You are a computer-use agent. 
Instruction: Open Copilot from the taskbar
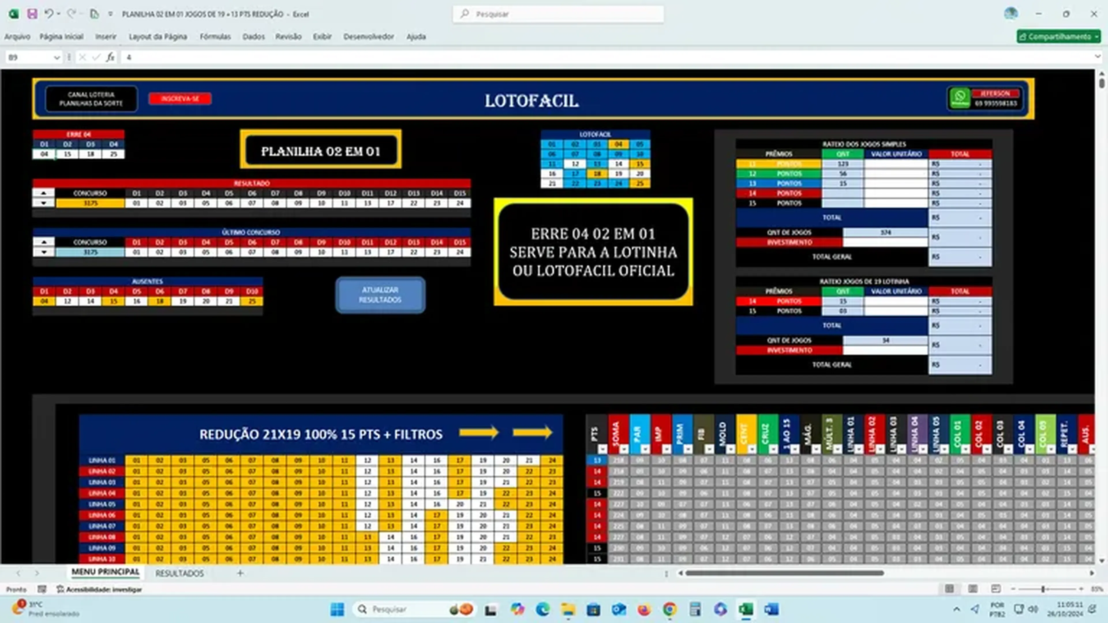[x=517, y=609]
